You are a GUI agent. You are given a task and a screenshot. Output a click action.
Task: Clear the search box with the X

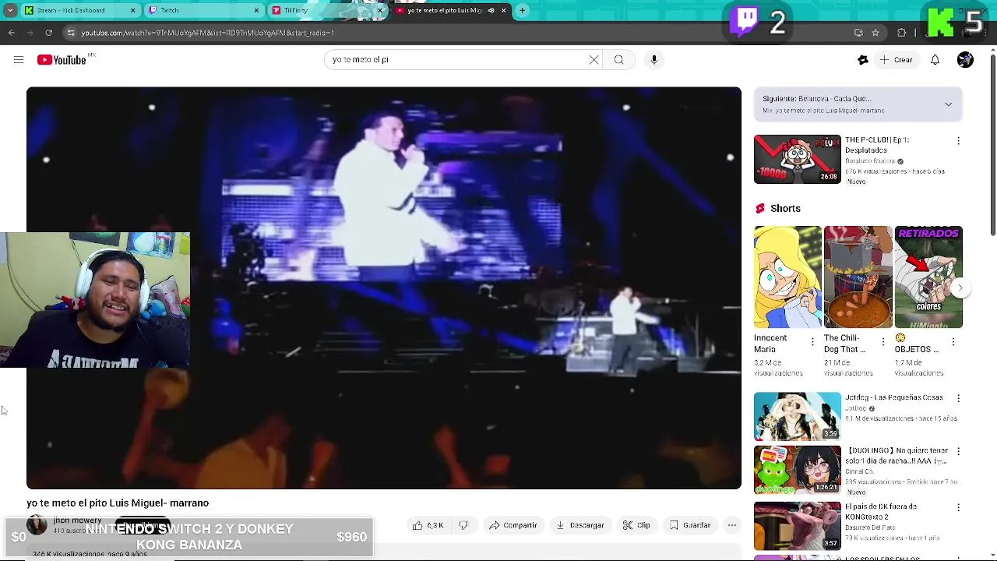click(594, 59)
